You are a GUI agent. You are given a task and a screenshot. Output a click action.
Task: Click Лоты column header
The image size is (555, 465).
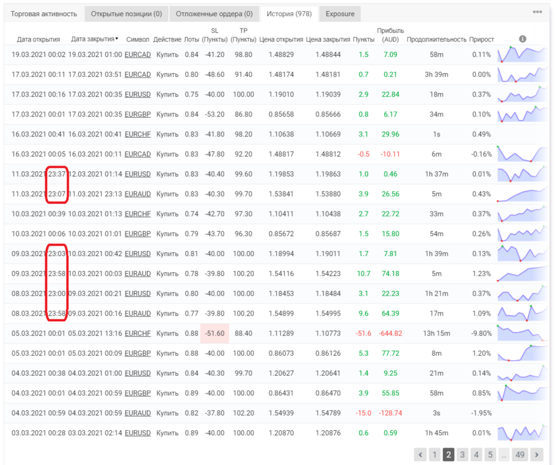coord(191,39)
